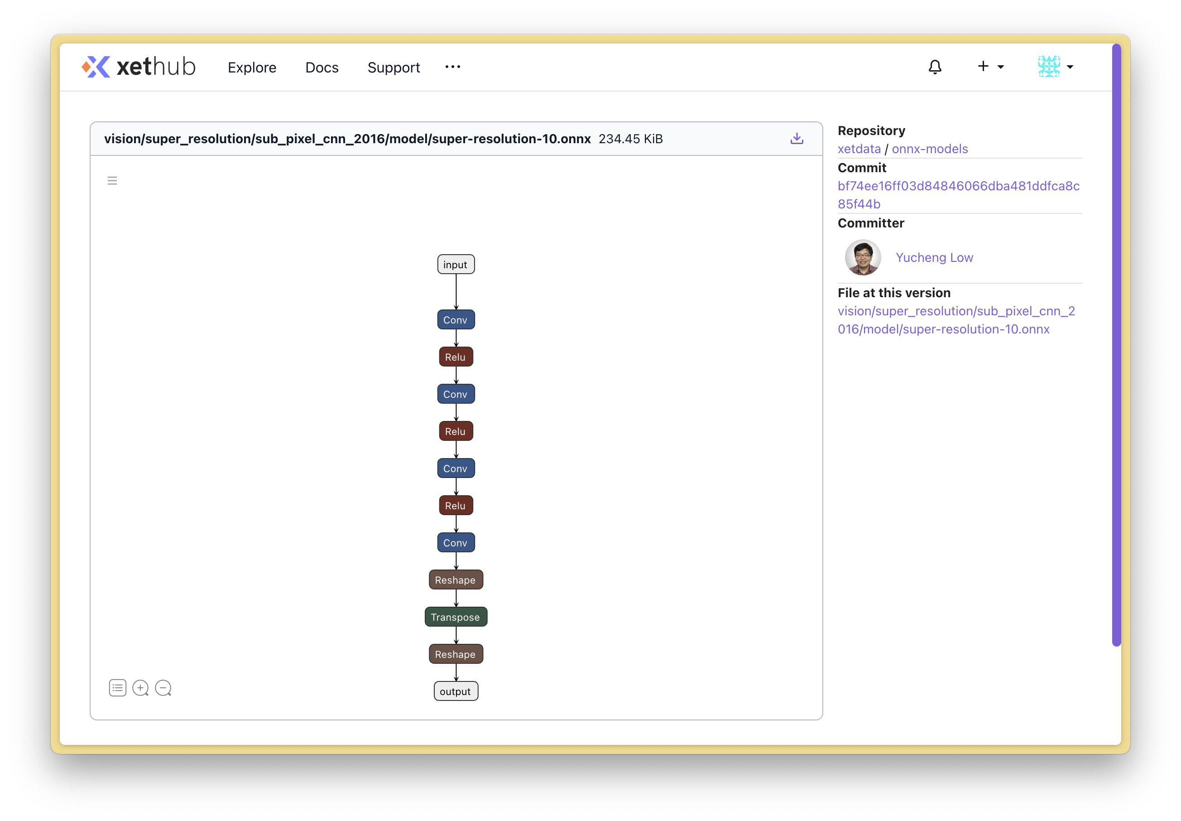The width and height of the screenshot is (1181, 821).
Task: Click Yucheng Low's avatar photo
Action: tap(863, 257)
